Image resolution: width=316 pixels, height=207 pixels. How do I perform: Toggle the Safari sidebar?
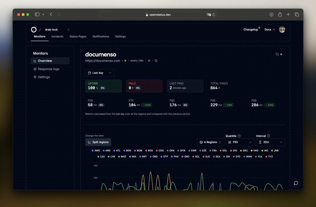tap(37, 14)
